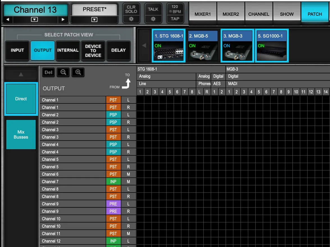
Task: Open CLR SOLO settings gear
Action: pos(131,19)
